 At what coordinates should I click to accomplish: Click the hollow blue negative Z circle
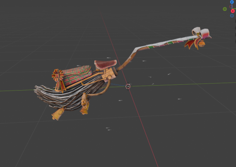(x=232, y=15)
